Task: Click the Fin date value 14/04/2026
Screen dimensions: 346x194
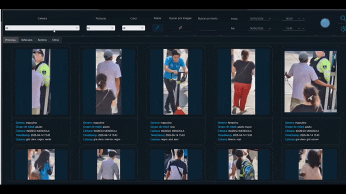Action: [256, 28]
